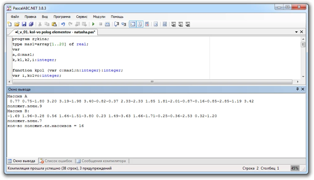
Task: Open the Сервис menu
Action: click(82, 17)
